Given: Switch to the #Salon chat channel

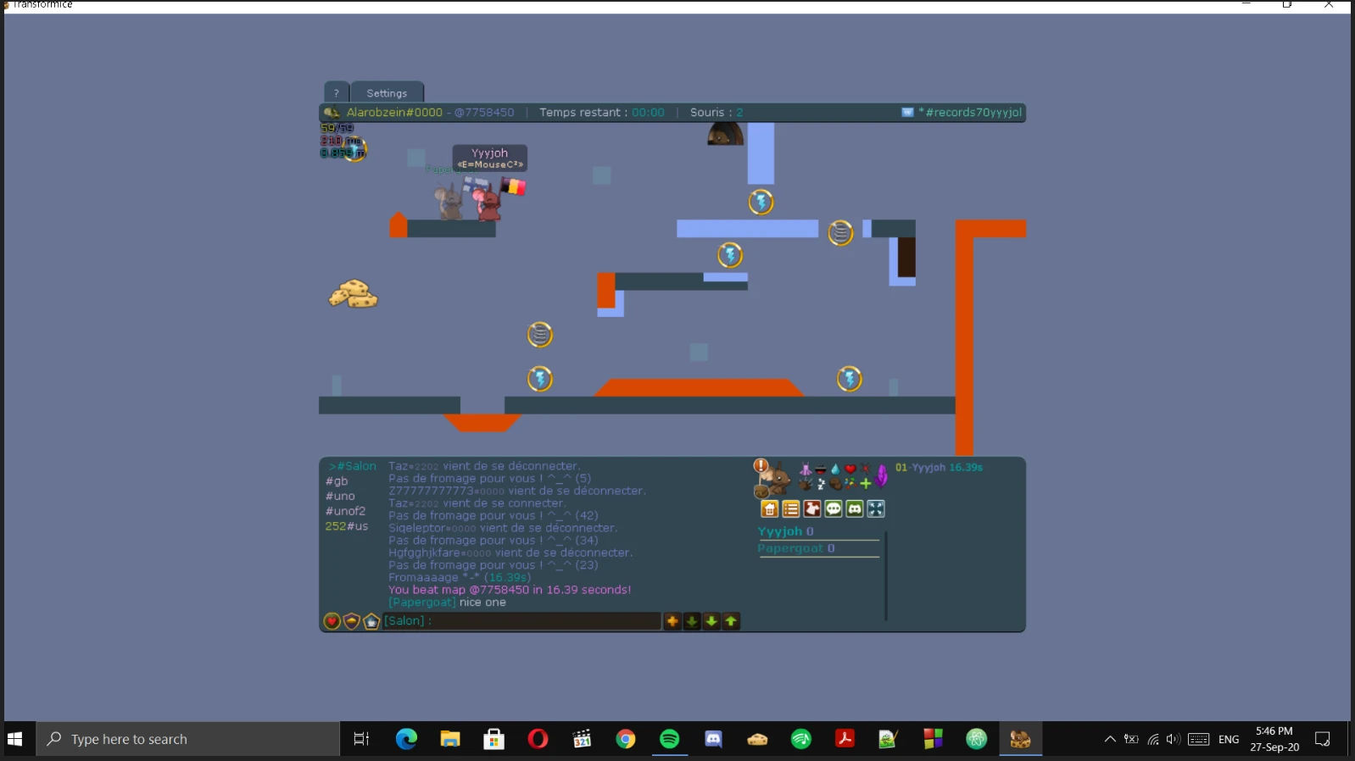Looking at the screenshot, I should coord(353,466).
